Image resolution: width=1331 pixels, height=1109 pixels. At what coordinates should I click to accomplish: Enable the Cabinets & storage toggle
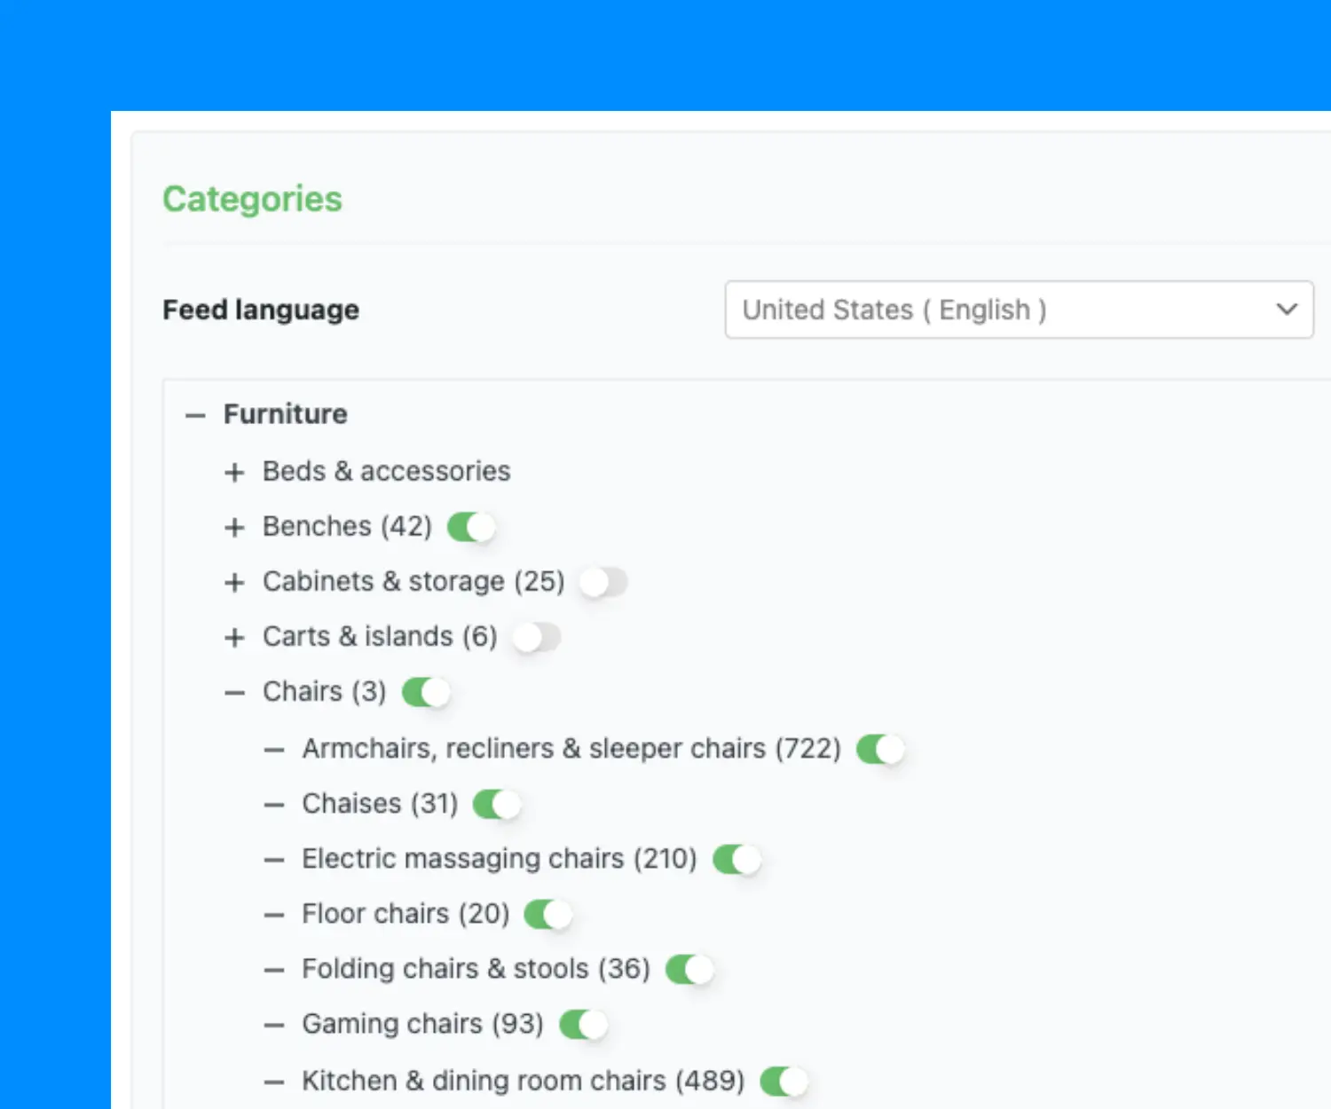[x=603, y=582]
